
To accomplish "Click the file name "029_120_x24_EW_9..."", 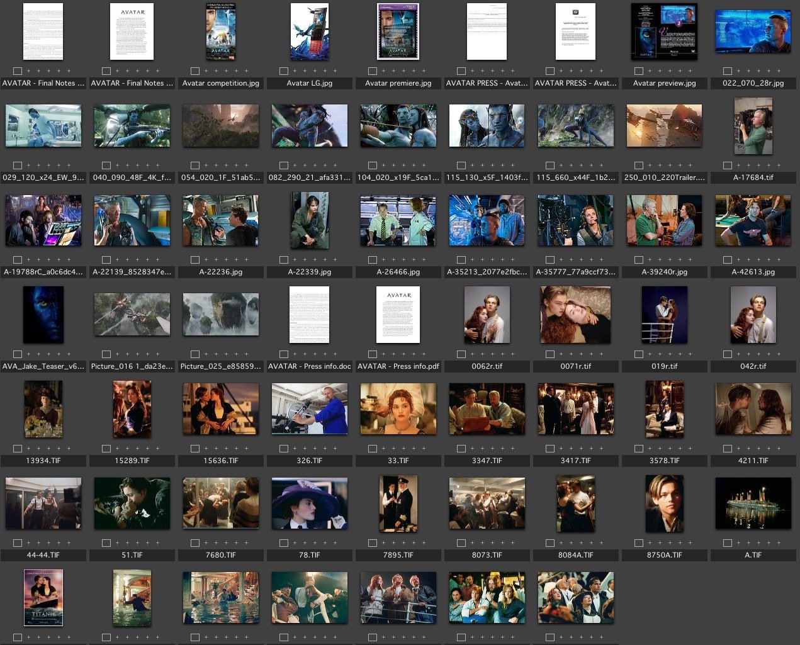I will coord(43,177).
